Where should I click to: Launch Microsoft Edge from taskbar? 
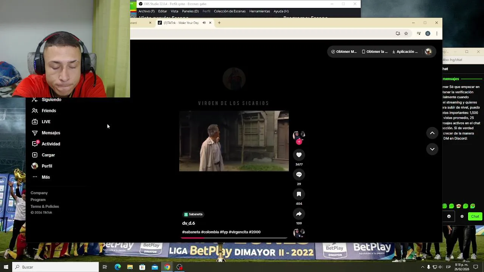(x=118, y=267)
